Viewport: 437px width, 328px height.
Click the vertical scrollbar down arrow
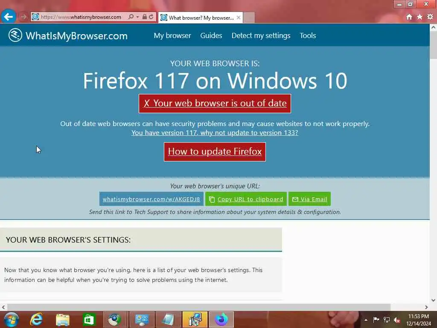click(433, 300)
